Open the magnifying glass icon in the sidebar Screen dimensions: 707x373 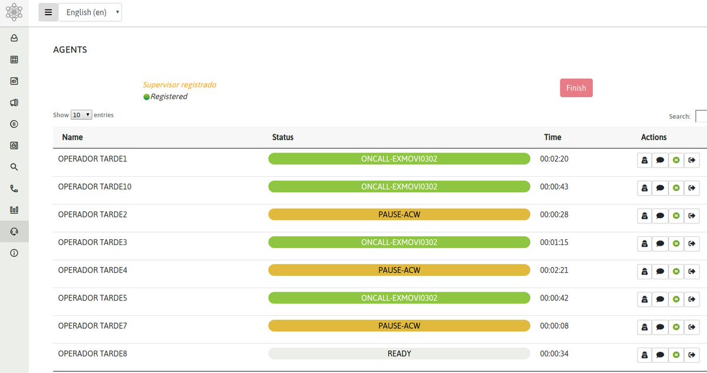[14, 167]
